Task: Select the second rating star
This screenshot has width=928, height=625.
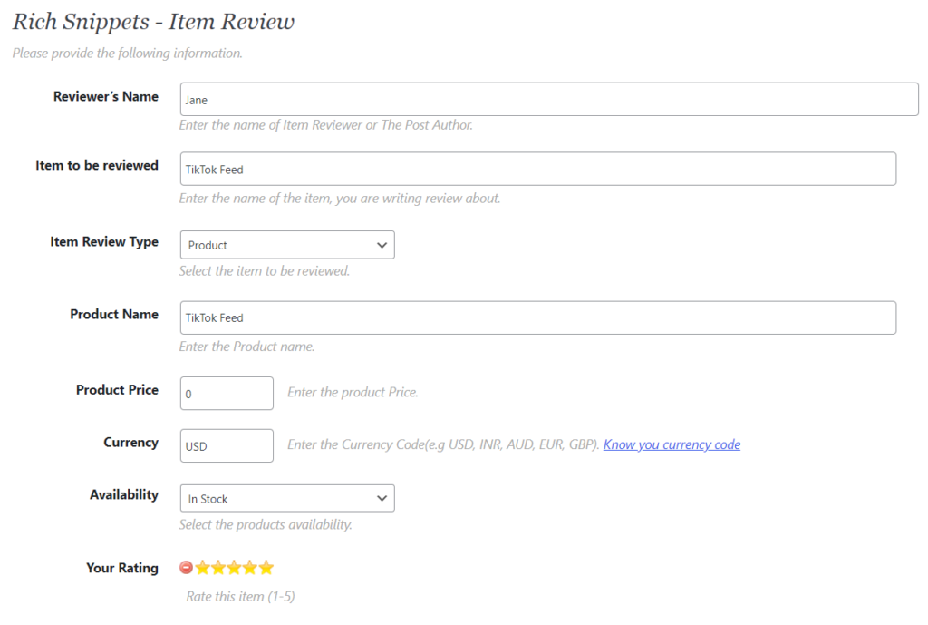Action: coord(217,567)
